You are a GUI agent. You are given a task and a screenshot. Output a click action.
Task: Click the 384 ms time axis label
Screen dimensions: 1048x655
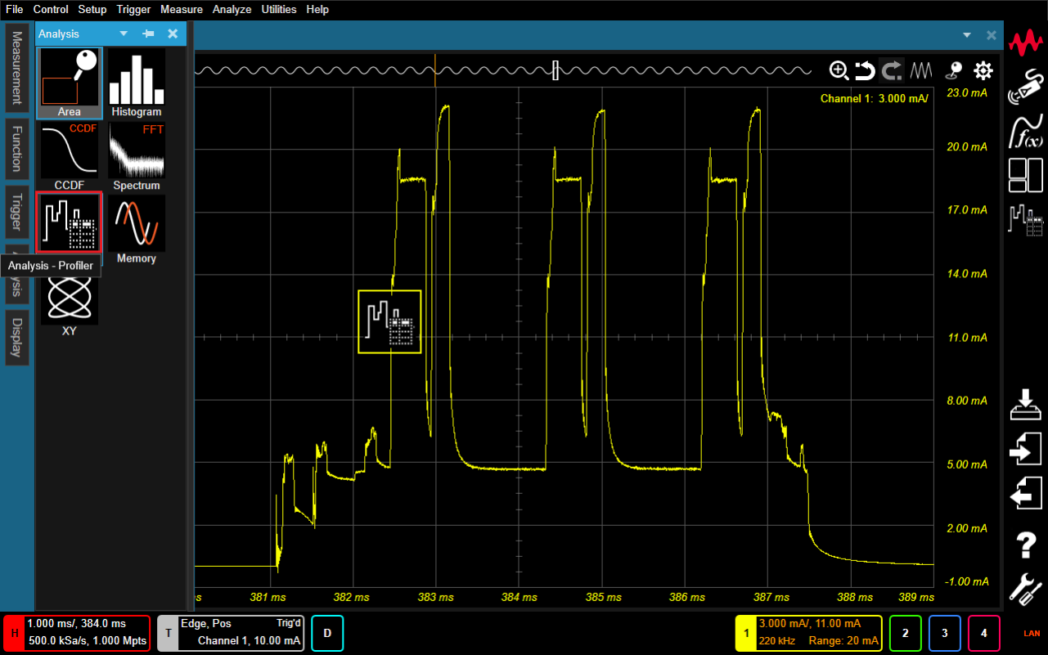point(520,597)
